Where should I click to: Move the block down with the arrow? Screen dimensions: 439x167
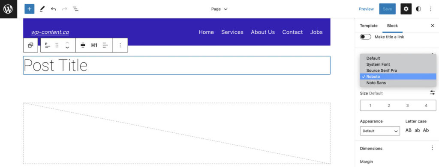click(67, 48)
